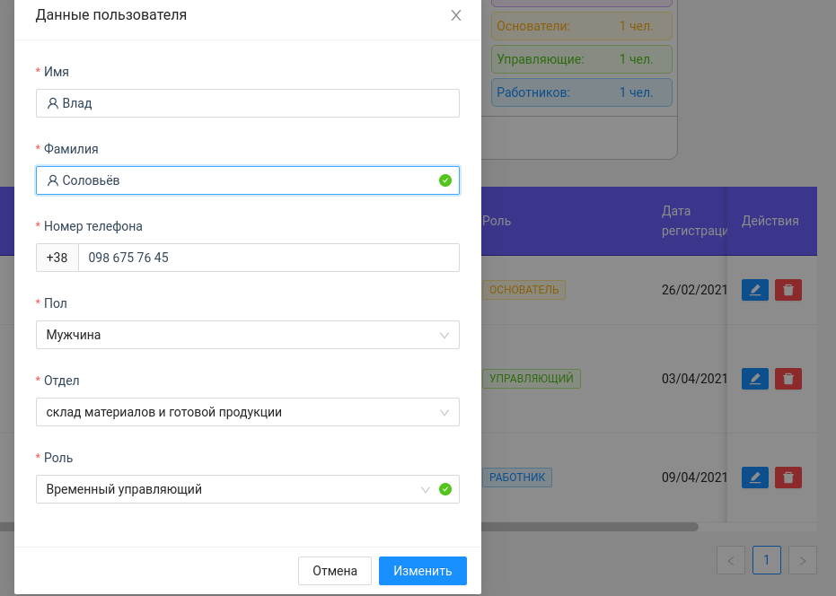
Task: Edit the user registered 03/04/2021
Action: tap(755, 379)
